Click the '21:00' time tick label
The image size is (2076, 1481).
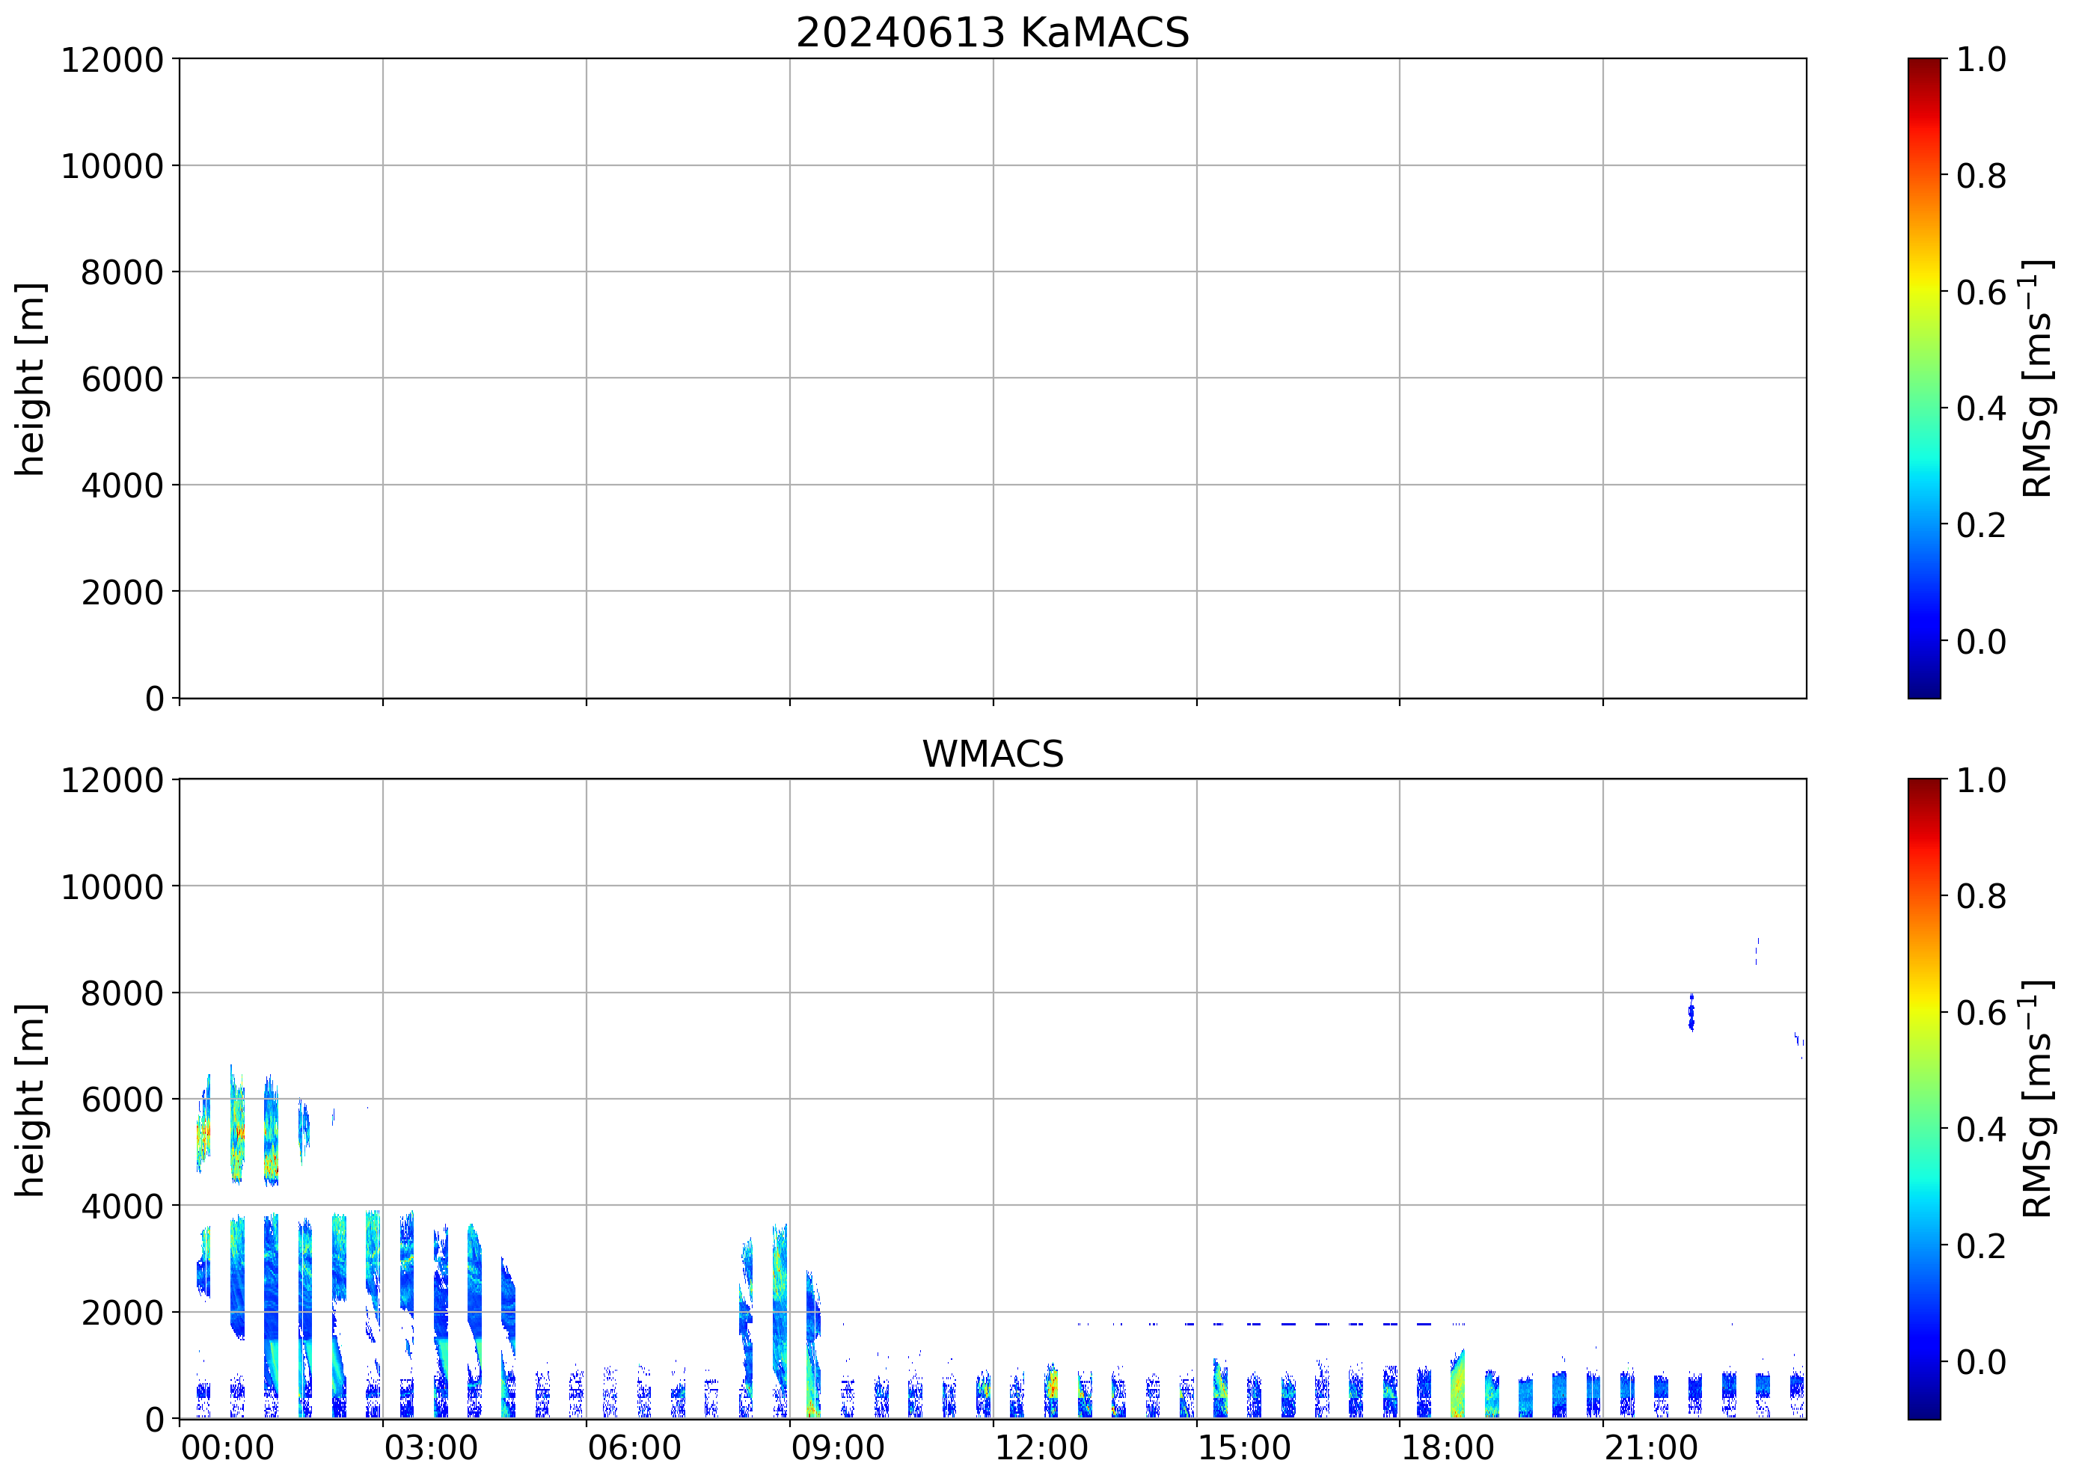[x=1651, y=1448]
